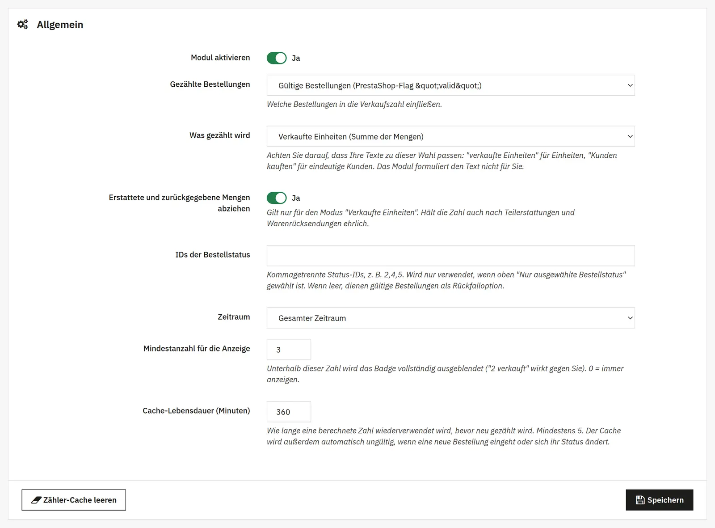Click the Ja text beside Modul aktivieren

(x=296, y=58)
